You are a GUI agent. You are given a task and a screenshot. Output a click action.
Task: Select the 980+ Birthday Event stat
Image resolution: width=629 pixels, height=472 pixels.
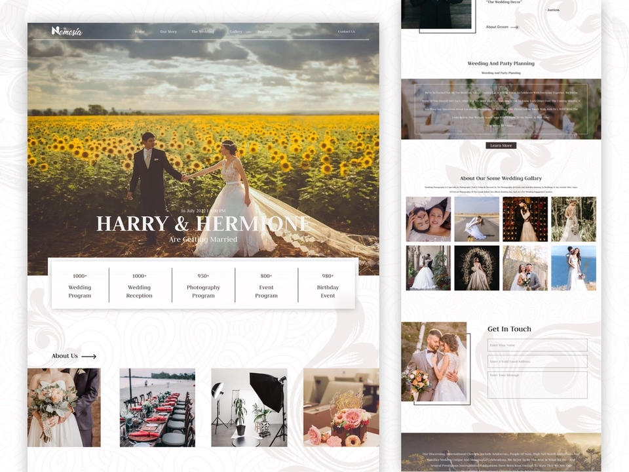(328, 285)
